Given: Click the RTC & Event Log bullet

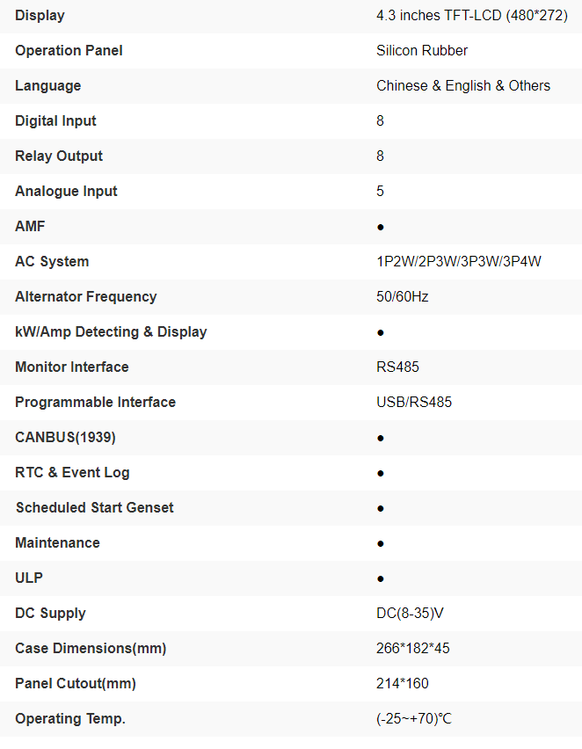Looking at the screenshot, I should pyautogui.click(x=381, y=473).
